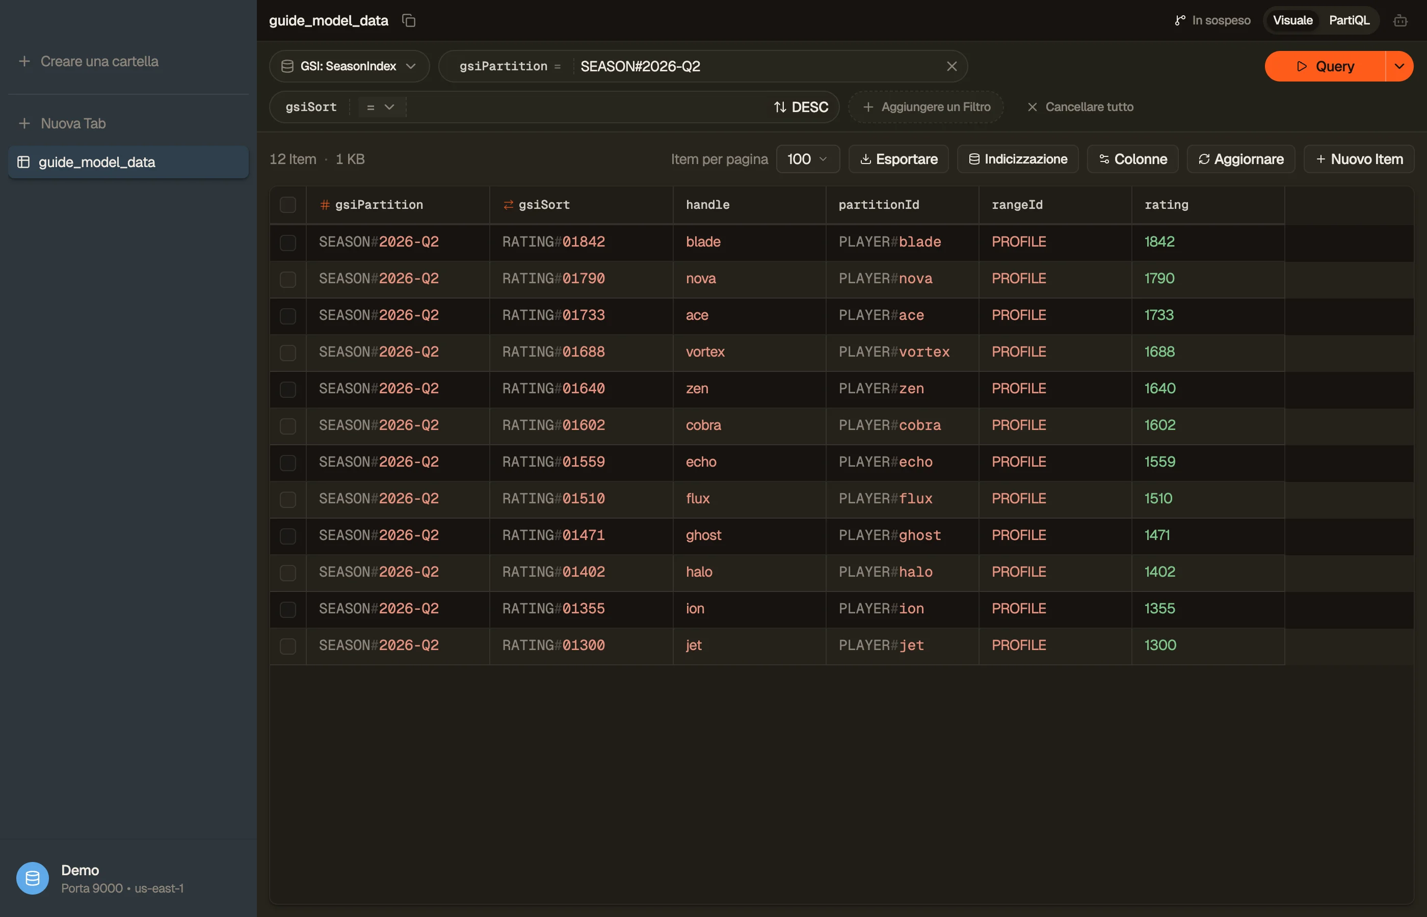Viewport: 1427px width, 917px height.
Task: Toggle the DESC sort order
Action: point(801,107)
